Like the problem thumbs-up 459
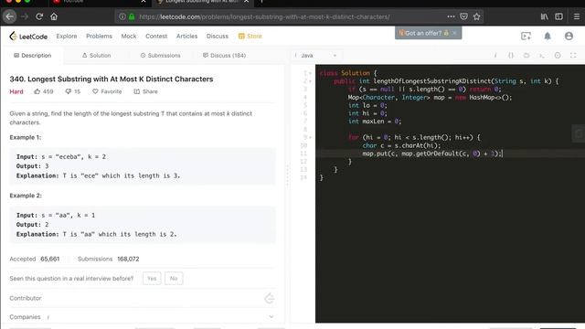The height and width of the screenshot is (329, 585). tap(44, 91)
